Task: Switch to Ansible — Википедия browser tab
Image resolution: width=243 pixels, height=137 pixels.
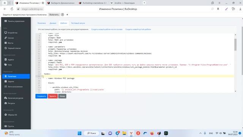Action: 125,3
